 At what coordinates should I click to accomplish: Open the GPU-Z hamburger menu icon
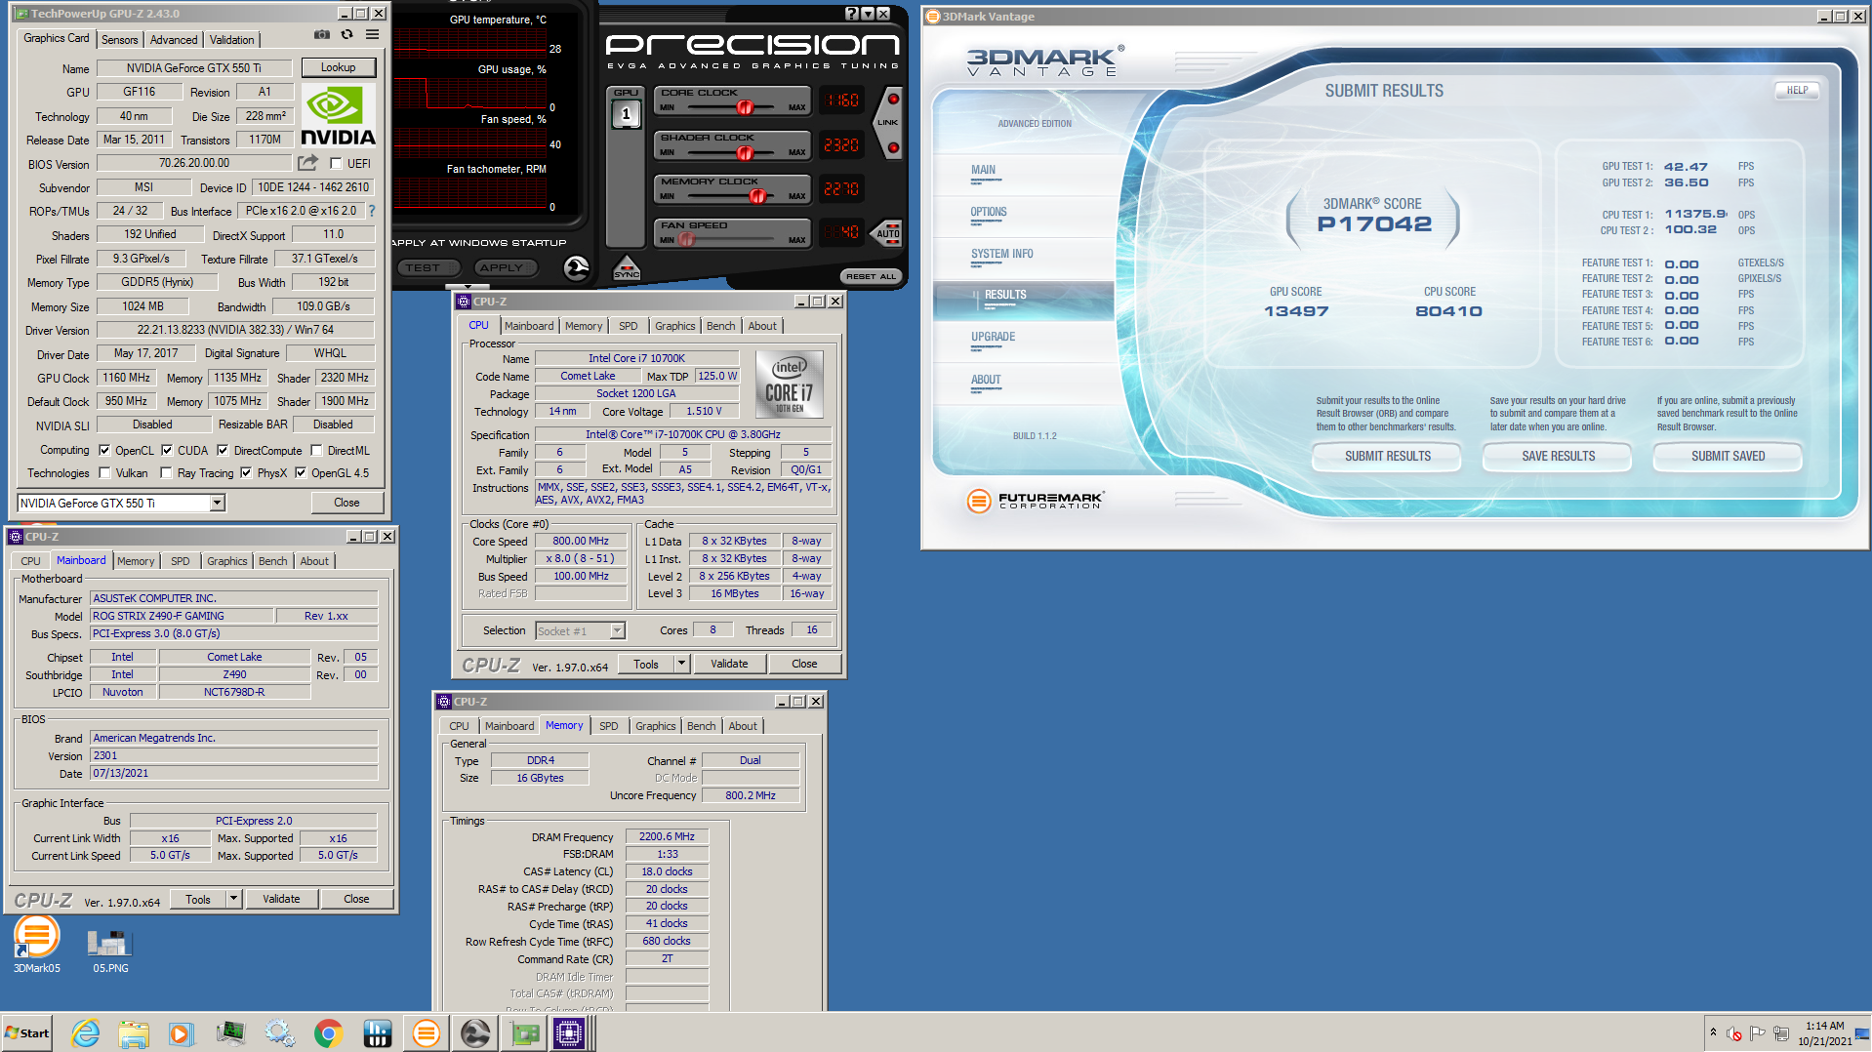pyautogui.click(x=372, y=34)
